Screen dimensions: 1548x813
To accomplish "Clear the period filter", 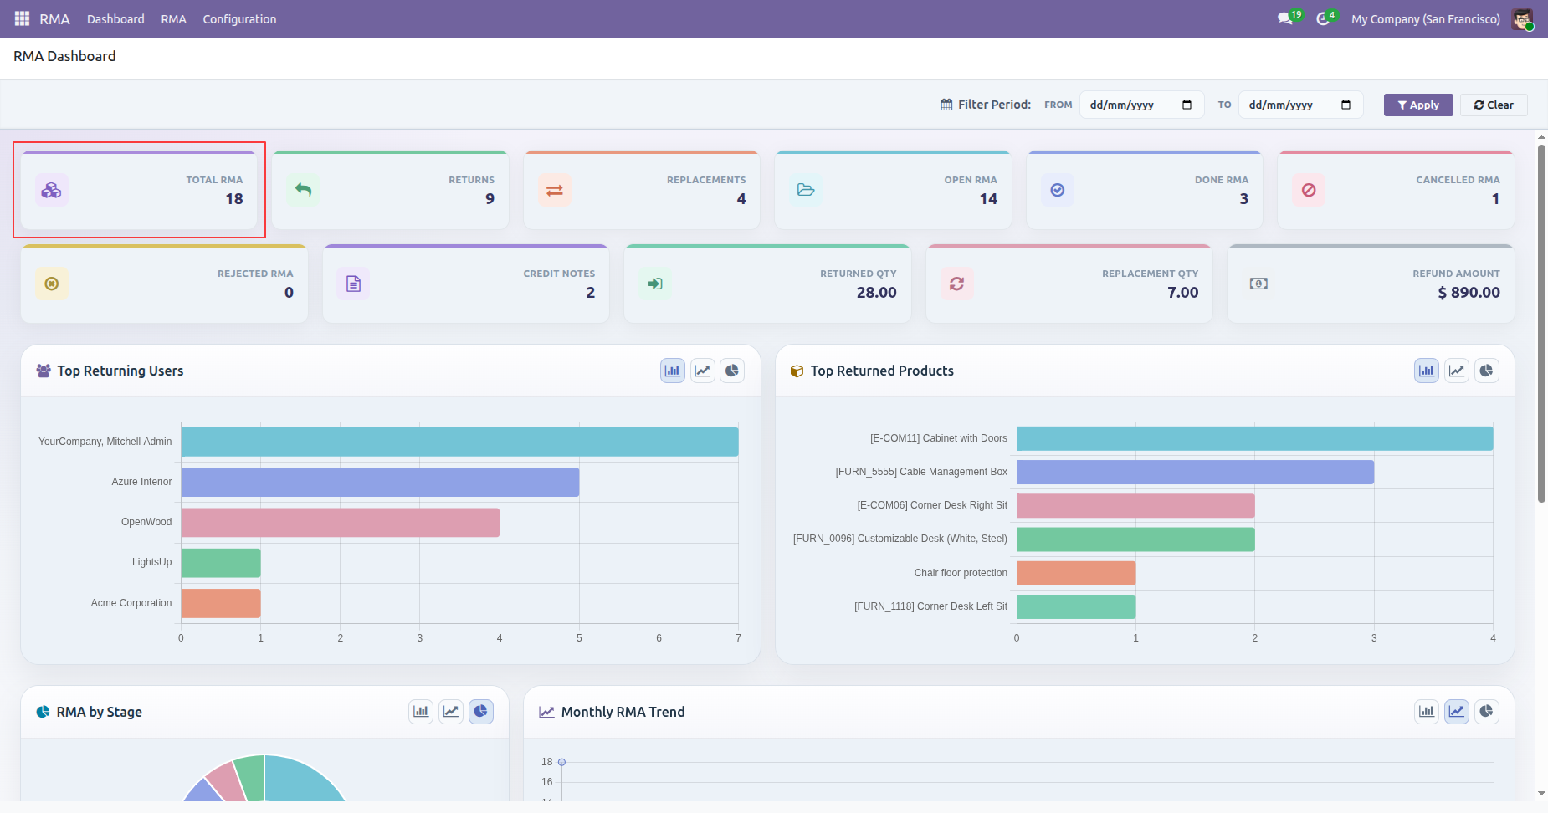I will pyautogui.click(x=1494, y=105).
